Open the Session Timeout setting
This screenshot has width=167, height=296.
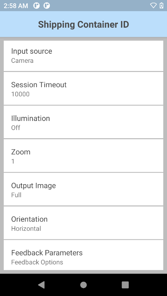pyautogui.click(x=83, y=88)
